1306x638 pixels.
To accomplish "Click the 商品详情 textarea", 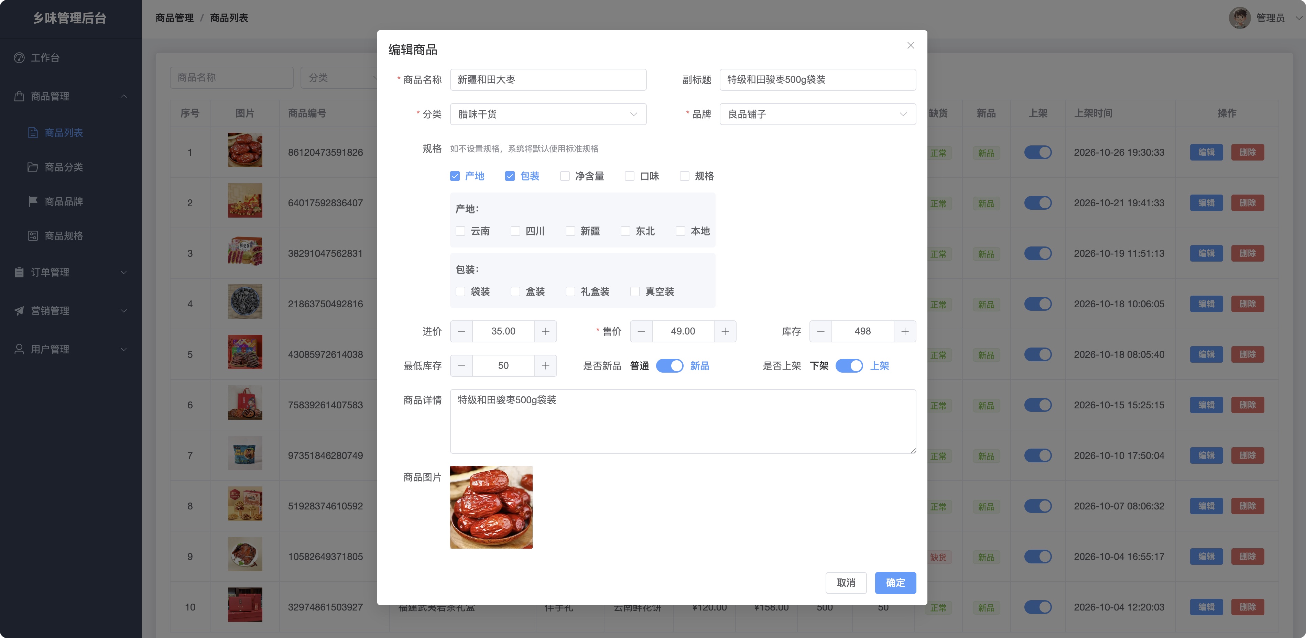I will point(683,422).
